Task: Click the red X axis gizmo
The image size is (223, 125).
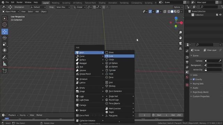Action: click(x=181, y=23)
